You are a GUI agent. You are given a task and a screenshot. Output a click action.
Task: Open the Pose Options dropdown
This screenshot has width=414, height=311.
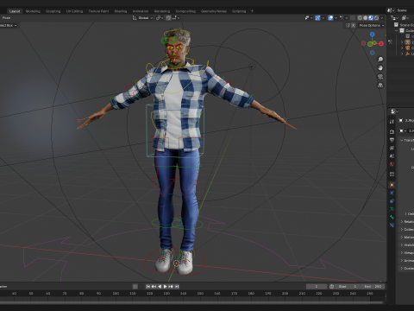pyautogui.click(x=371, y=25)
